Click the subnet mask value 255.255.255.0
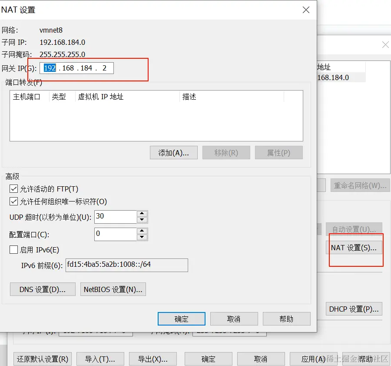391x366 pixels. 62,54
